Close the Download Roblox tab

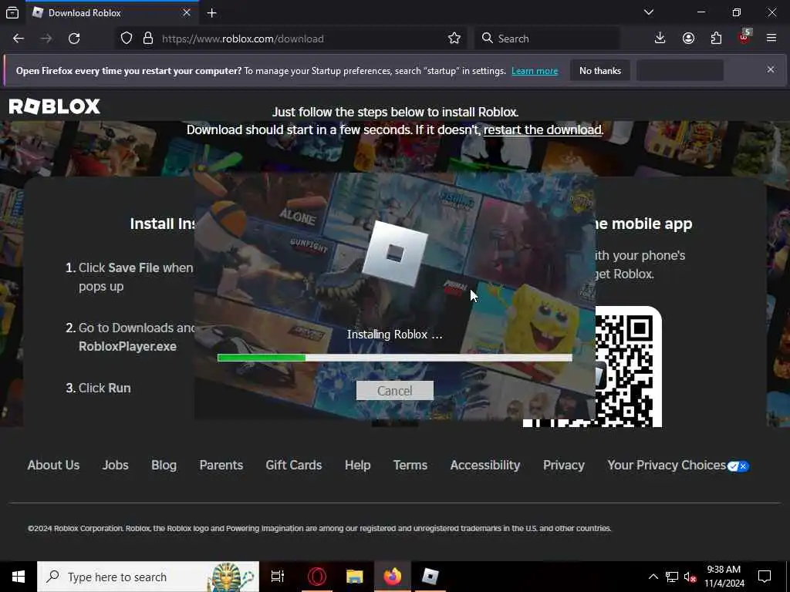click(x=187, y=12)
